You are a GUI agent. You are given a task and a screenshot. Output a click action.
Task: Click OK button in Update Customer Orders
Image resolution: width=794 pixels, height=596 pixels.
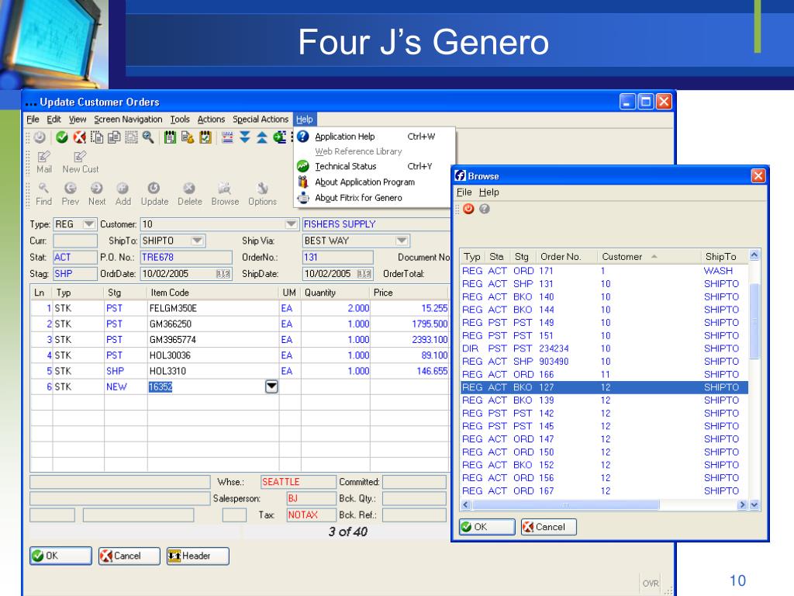pyautogui.click(x=60, y=556)
